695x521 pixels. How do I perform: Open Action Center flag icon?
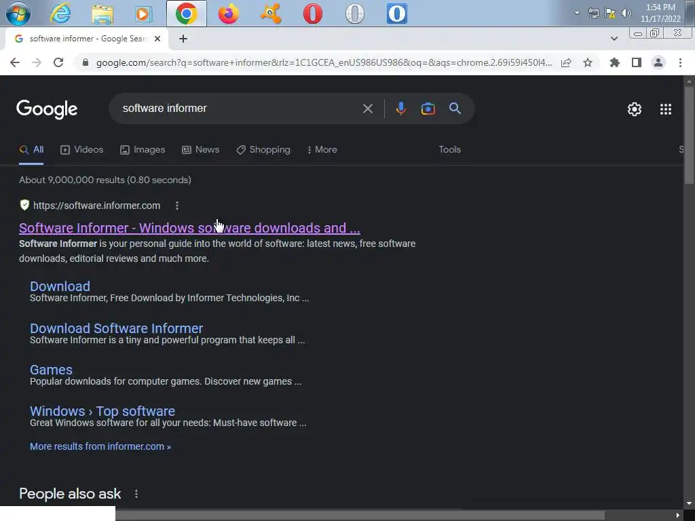[610, 13]
